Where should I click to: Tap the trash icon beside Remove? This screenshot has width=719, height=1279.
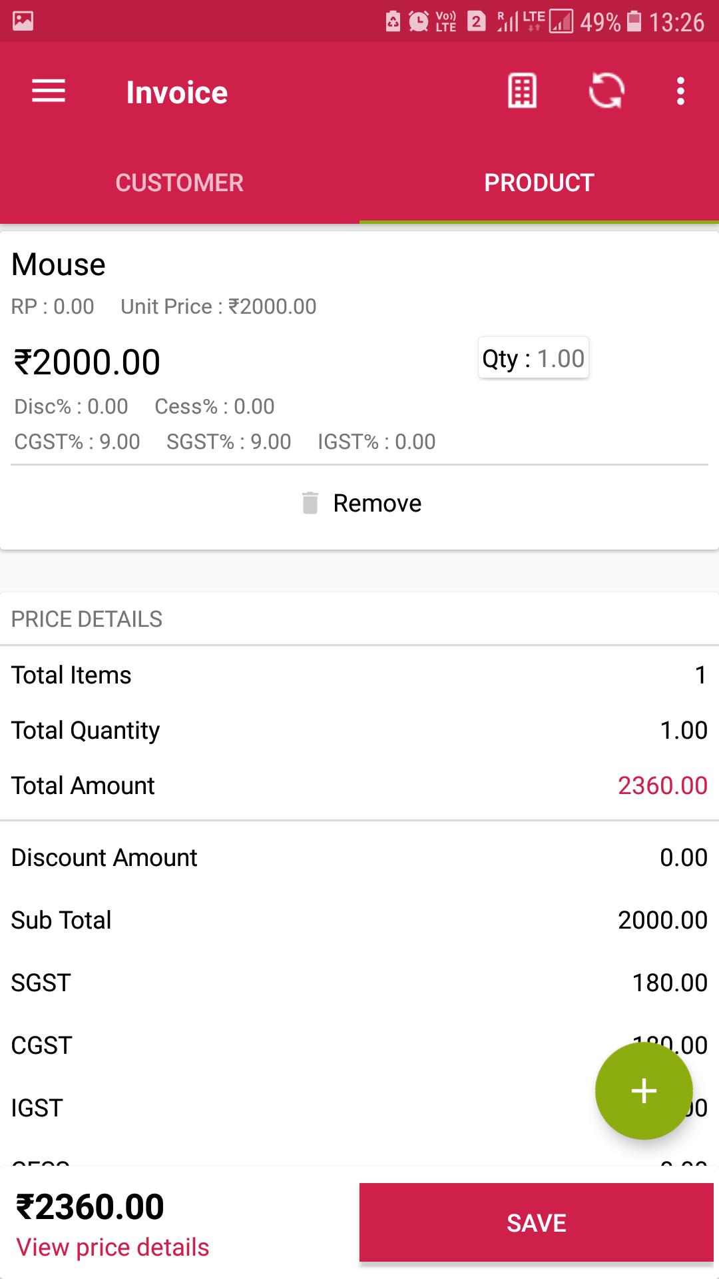pos(310,503)
